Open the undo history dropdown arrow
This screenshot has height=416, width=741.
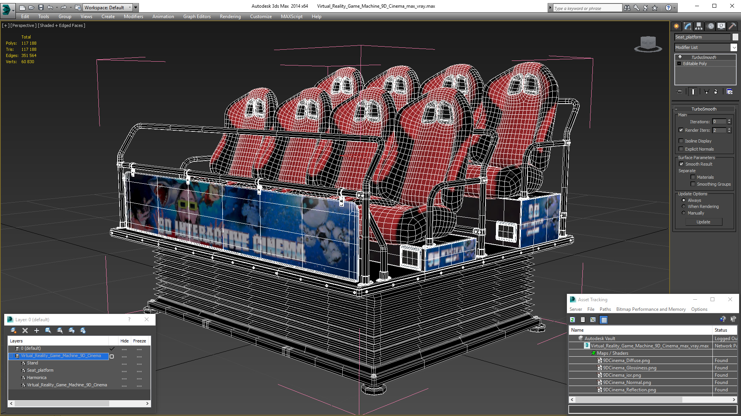56,7
